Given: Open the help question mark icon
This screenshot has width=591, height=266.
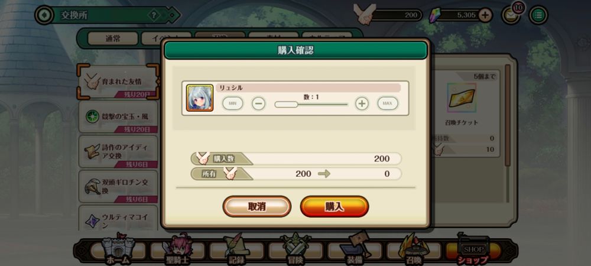Looking at the screenshot, I should coord(154,15).
